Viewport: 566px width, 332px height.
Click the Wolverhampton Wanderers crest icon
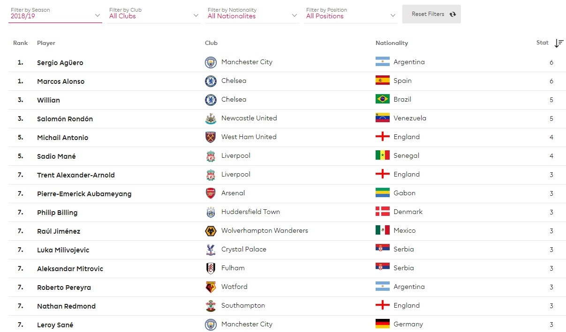211,231
